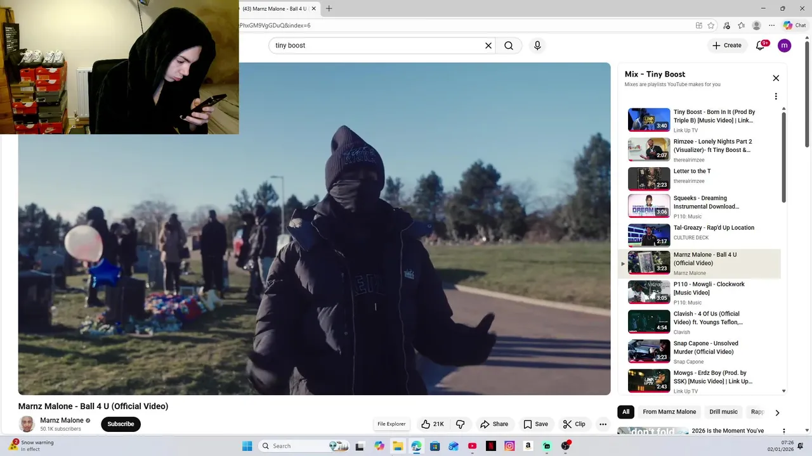
Task: Open OBS Studio from the taskbar
Action: pos(565,446)
